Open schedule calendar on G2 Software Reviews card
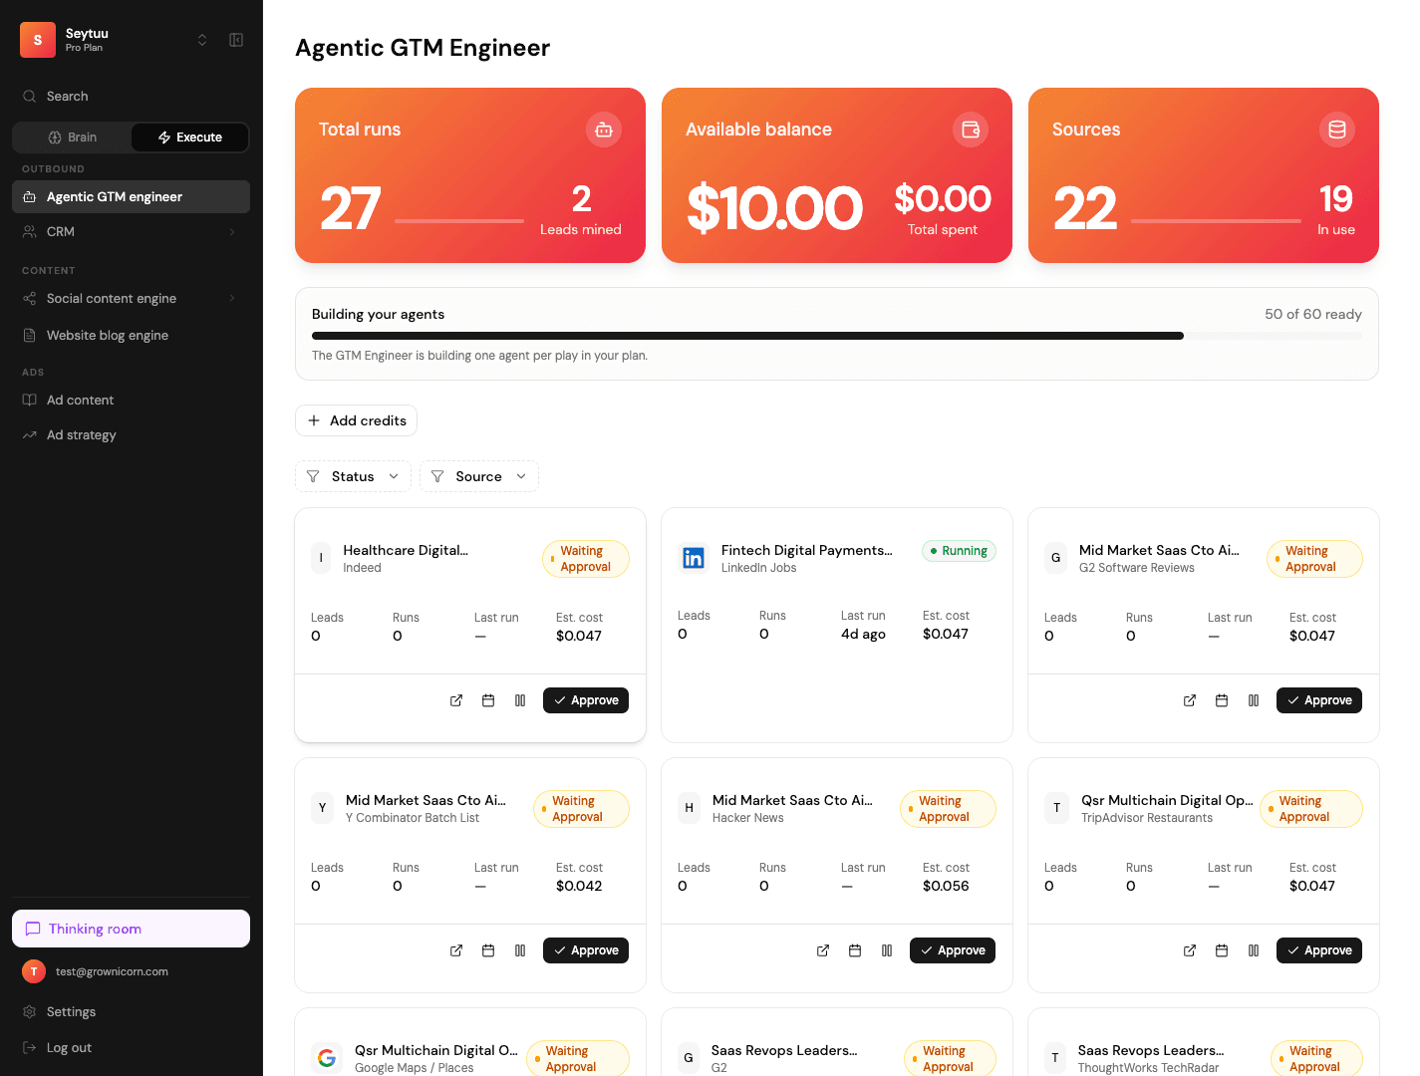Viewport: 1420px width, 1076px height. [x=1222, y=700]
